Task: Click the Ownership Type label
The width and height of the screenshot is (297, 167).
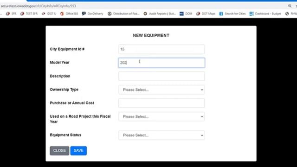Action: pos(64,90)
